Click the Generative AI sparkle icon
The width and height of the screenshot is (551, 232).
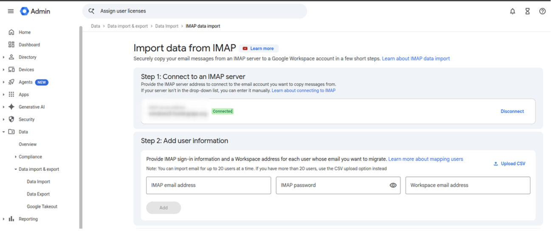(11, 107)
